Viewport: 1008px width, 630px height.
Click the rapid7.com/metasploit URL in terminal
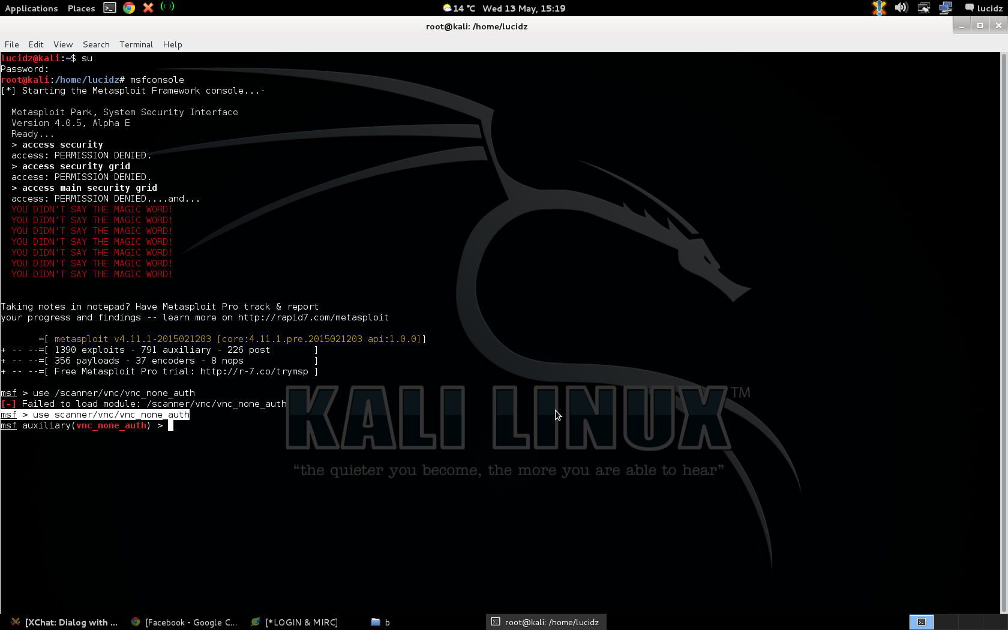tap(313, 317)
